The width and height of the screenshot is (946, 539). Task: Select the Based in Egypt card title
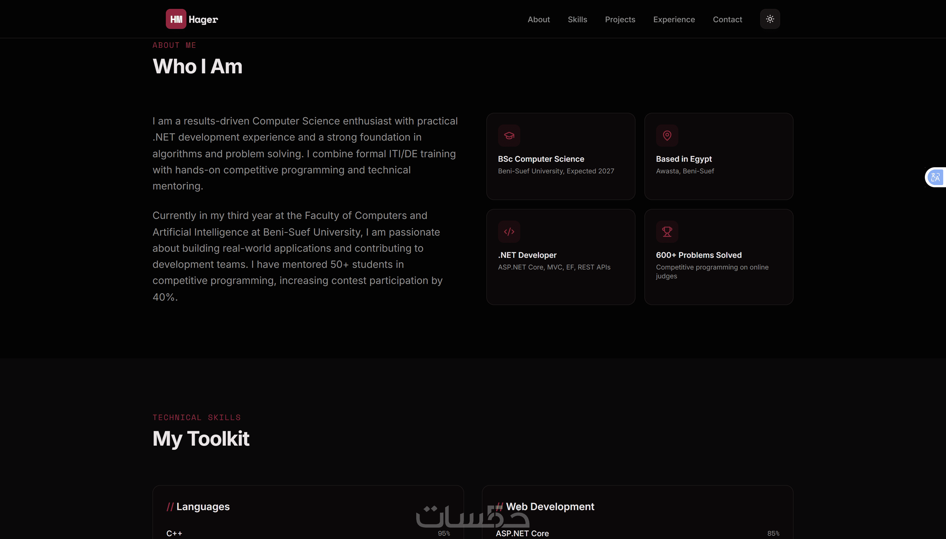684,159
